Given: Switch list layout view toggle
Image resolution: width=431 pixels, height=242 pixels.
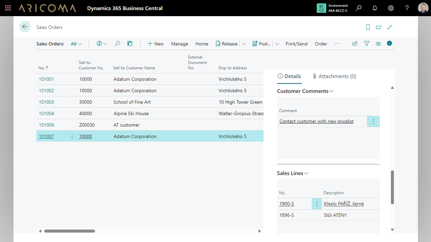Looking at the screenshot, I should tap(378, 44).
